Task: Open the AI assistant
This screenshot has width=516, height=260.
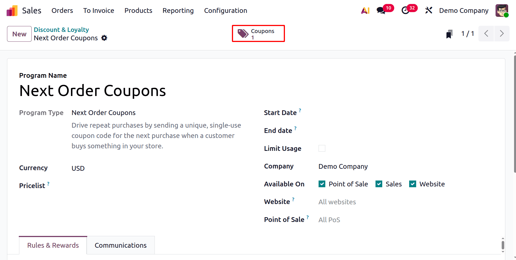Action: coord(365,10)
